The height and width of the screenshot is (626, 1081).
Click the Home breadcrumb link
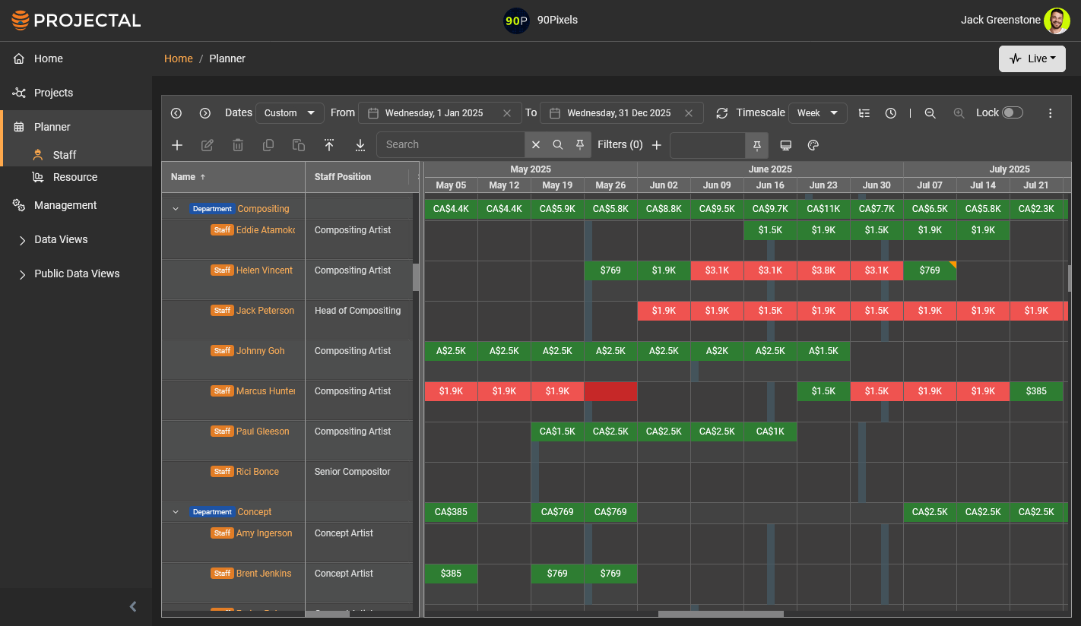179,58
